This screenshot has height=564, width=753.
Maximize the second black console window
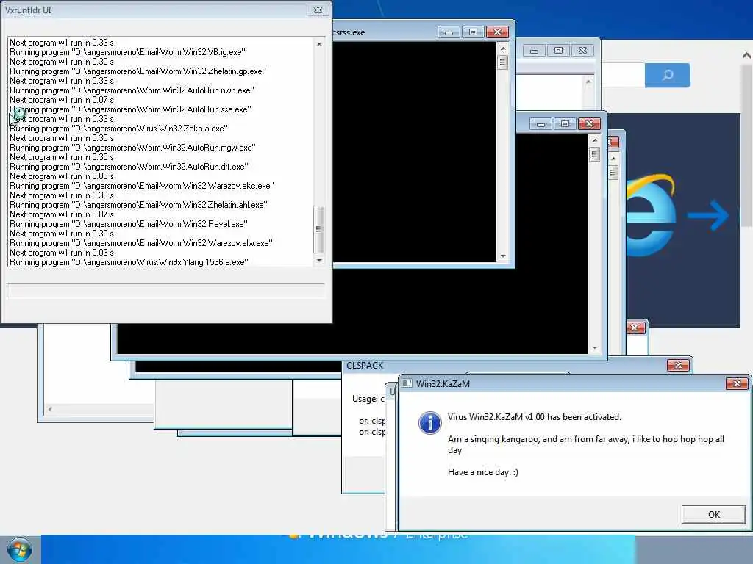coord(565,124)
